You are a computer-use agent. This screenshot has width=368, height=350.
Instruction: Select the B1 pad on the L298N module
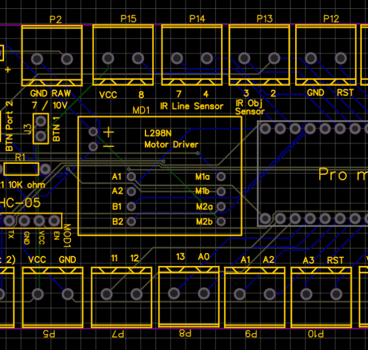pos(132,206)
